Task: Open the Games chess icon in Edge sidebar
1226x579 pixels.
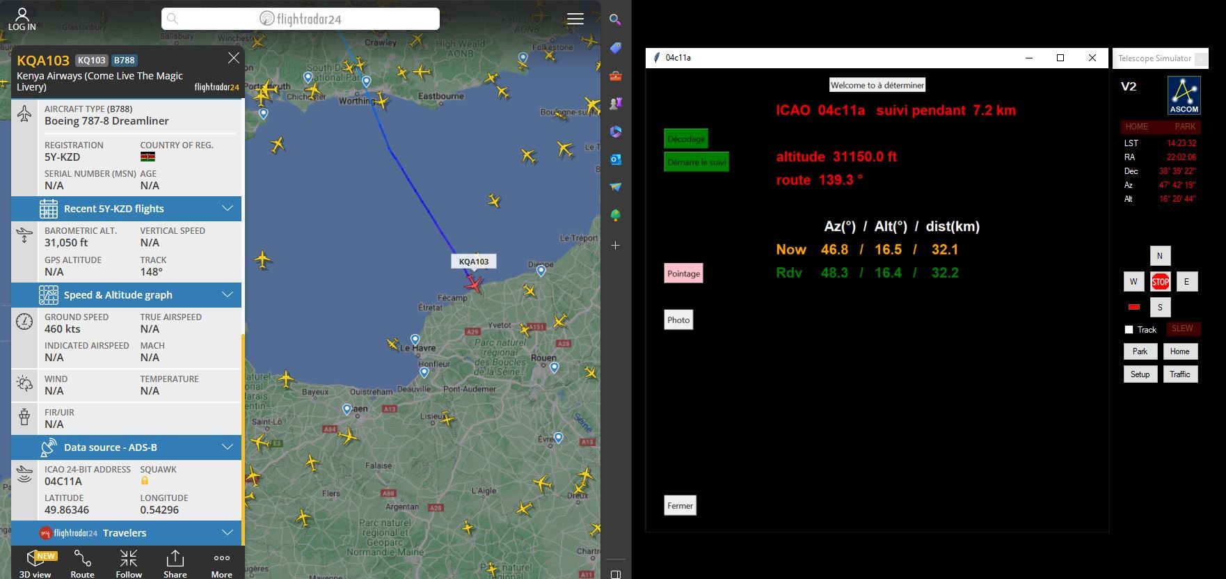Action: point(615,103)
